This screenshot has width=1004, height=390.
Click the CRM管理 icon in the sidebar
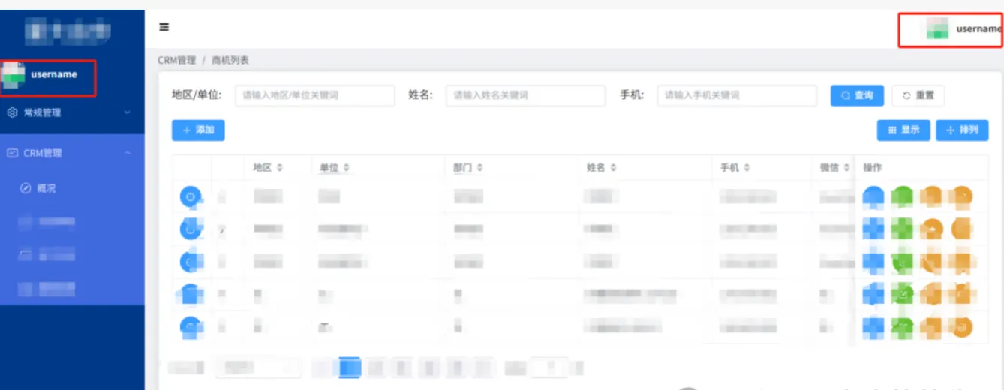coord(12,153)
